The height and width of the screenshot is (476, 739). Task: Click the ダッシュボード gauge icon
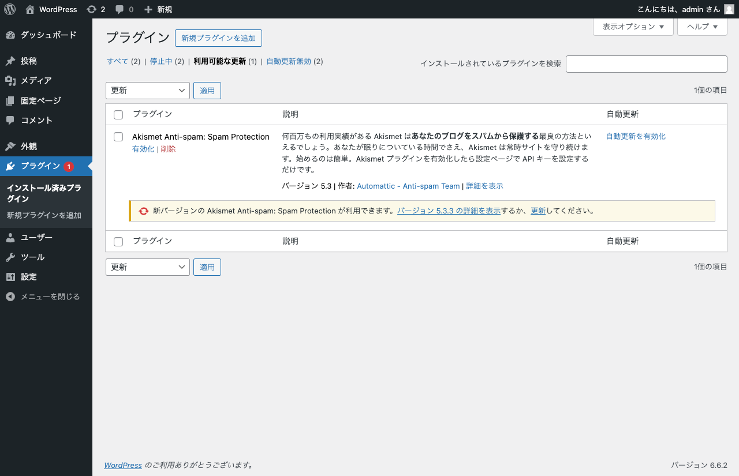[10, 35]
